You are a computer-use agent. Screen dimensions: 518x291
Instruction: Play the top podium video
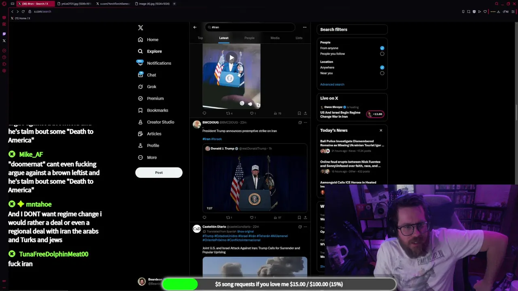pos(231,58)
